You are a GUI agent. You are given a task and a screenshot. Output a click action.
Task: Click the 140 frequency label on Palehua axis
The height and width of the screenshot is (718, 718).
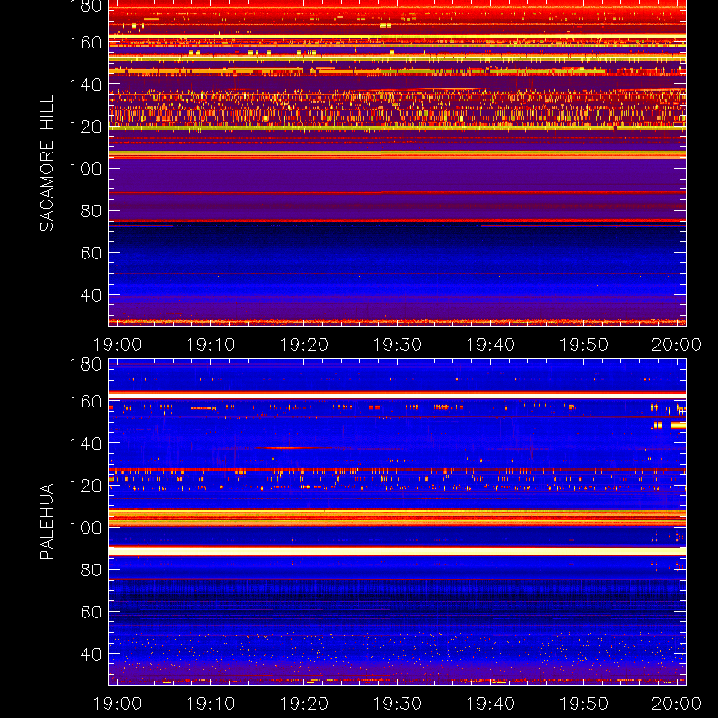(85, 443)
